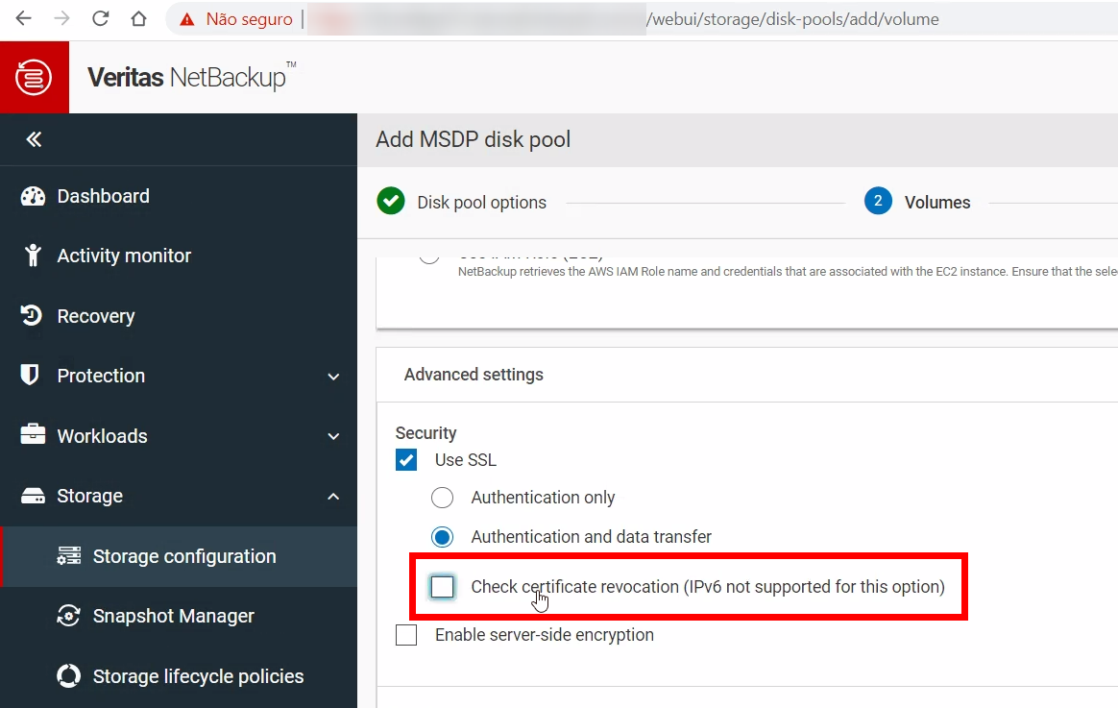The image size is (1118, 708).
Task: Click the Protection shield icon
Action: (x=31, y=376)
